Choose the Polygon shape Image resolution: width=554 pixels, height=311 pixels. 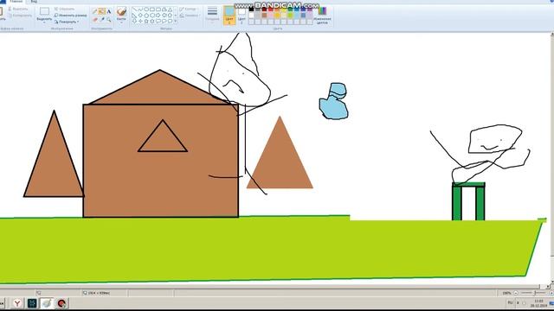pos(164,10)
